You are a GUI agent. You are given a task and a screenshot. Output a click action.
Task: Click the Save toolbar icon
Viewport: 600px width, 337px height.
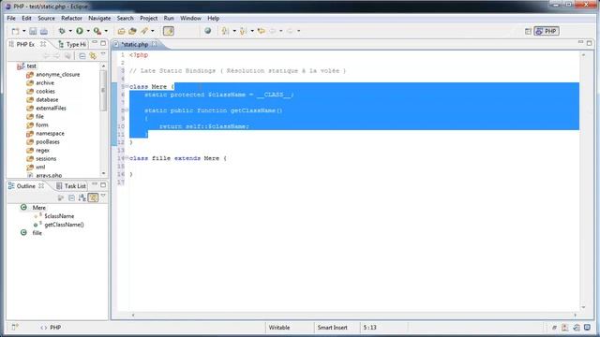click(33, 31)
